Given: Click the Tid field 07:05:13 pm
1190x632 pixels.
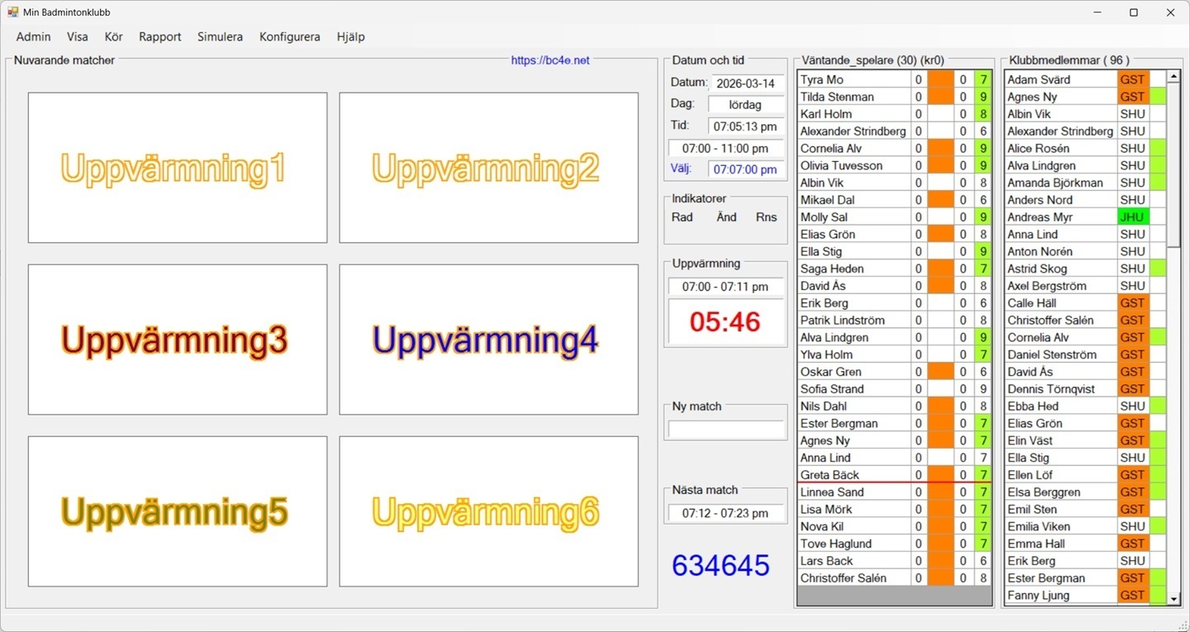Looking at the screenshot, I should [x=746, y=126].
